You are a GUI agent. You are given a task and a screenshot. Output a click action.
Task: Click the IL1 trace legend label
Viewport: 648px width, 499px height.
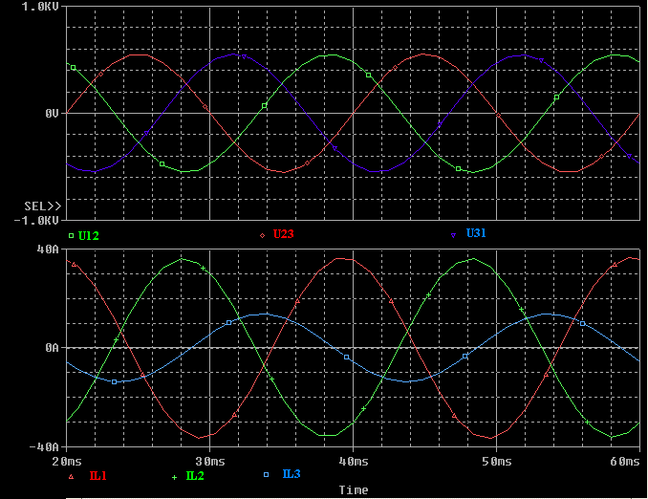97,476
